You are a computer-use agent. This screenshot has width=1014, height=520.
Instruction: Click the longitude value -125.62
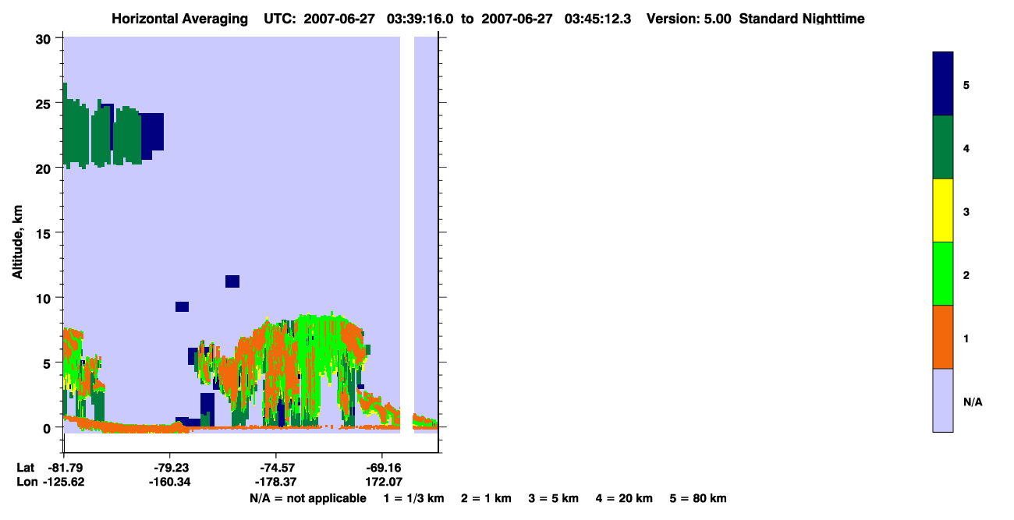(66, 482)
